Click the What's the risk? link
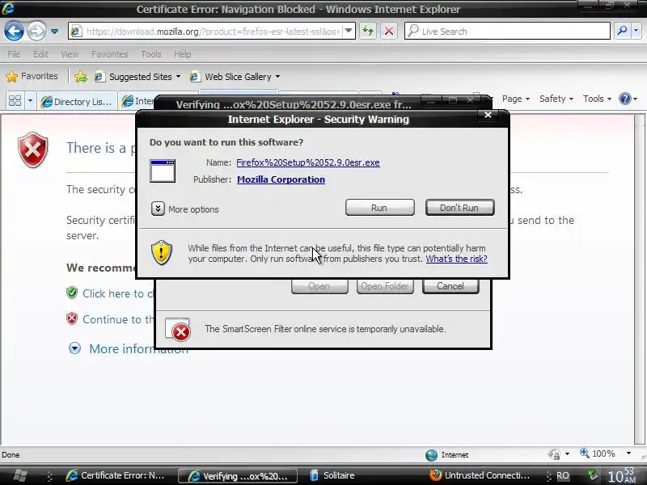 pyautogui.click(x=456, y=259)
